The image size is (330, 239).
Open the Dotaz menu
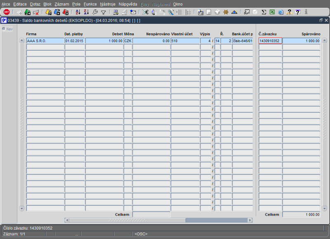[35, 4]
